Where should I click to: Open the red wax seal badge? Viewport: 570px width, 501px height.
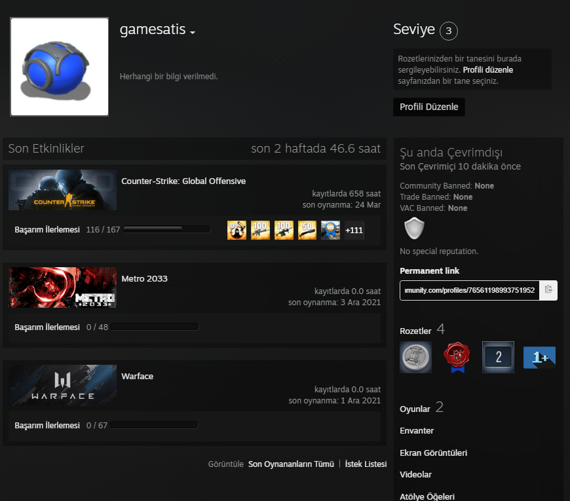457,357
